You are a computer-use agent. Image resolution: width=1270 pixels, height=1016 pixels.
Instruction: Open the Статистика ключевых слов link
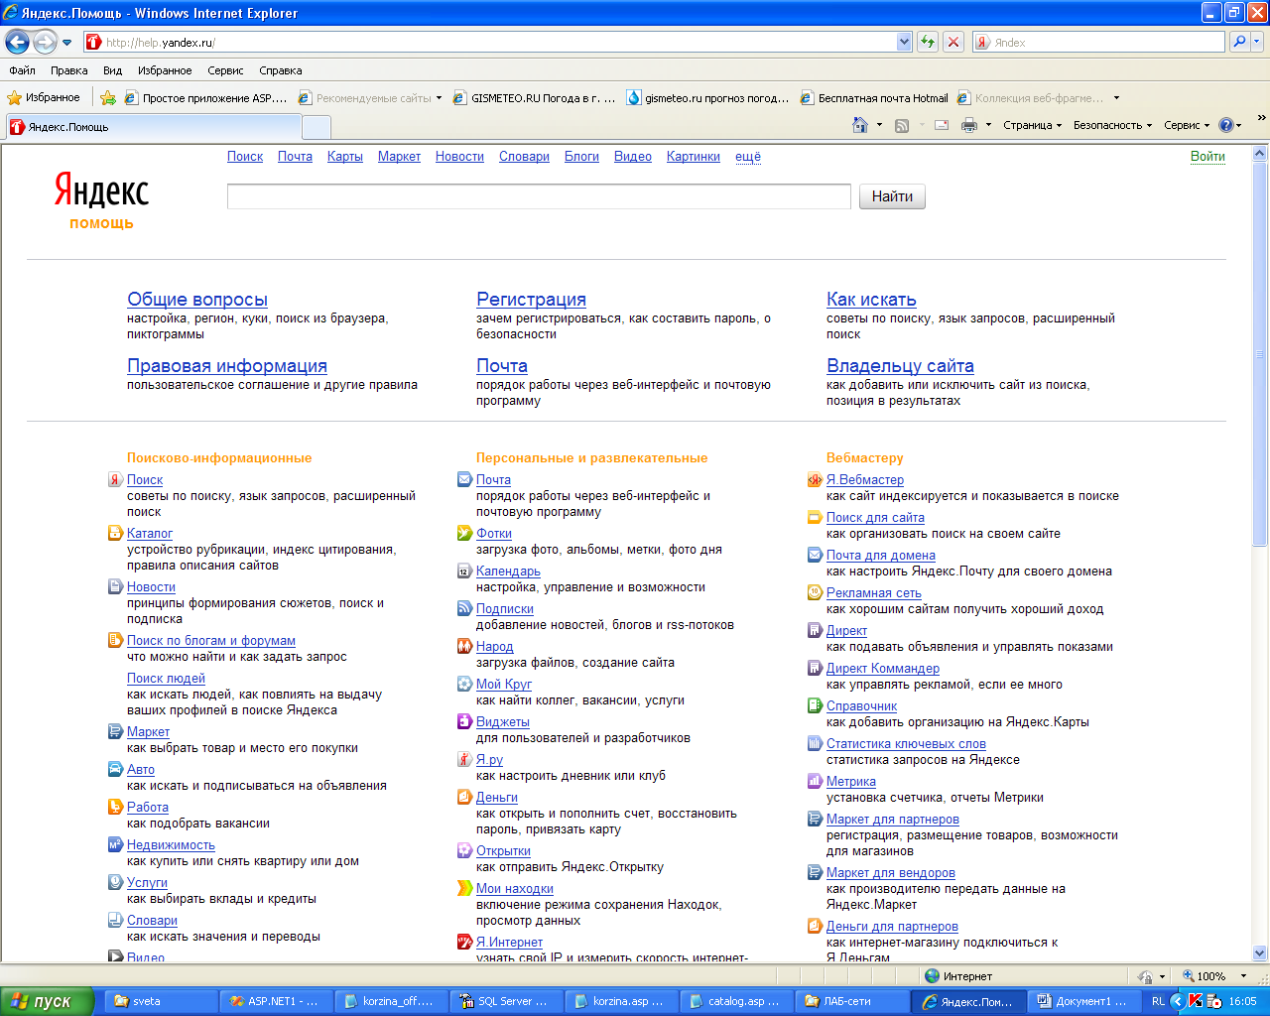(906, 743)
